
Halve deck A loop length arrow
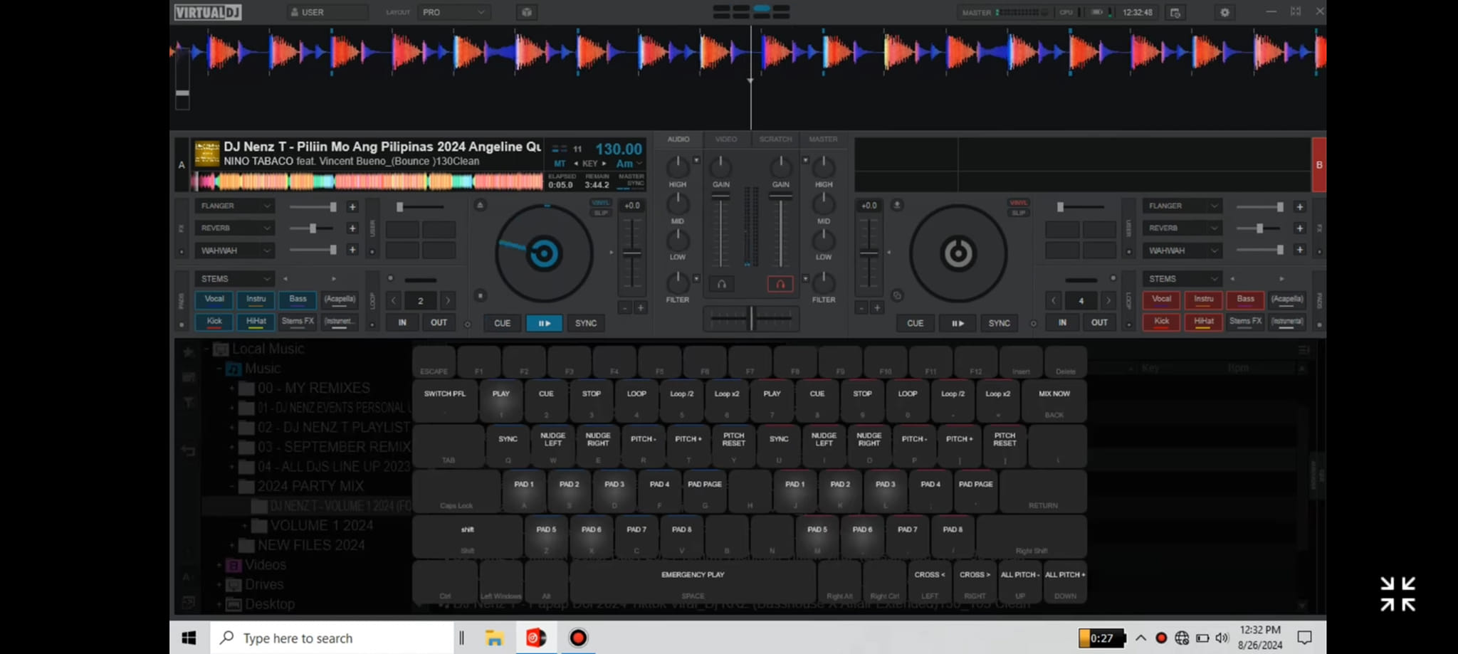pyautogui.click(x=393, y=301)
